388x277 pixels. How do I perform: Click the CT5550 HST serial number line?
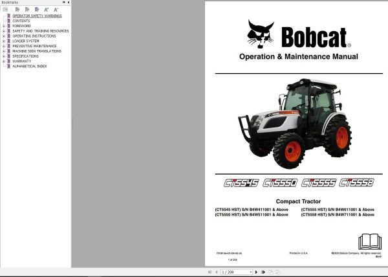252,215
